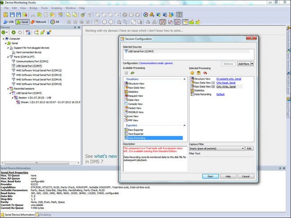Click the green Start monitoring play icon in Devices panel
Screen dimensions: 291x218
13,32
